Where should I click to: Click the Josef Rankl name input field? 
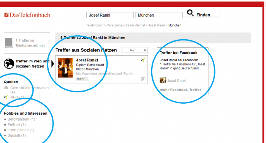pos(110,15)
